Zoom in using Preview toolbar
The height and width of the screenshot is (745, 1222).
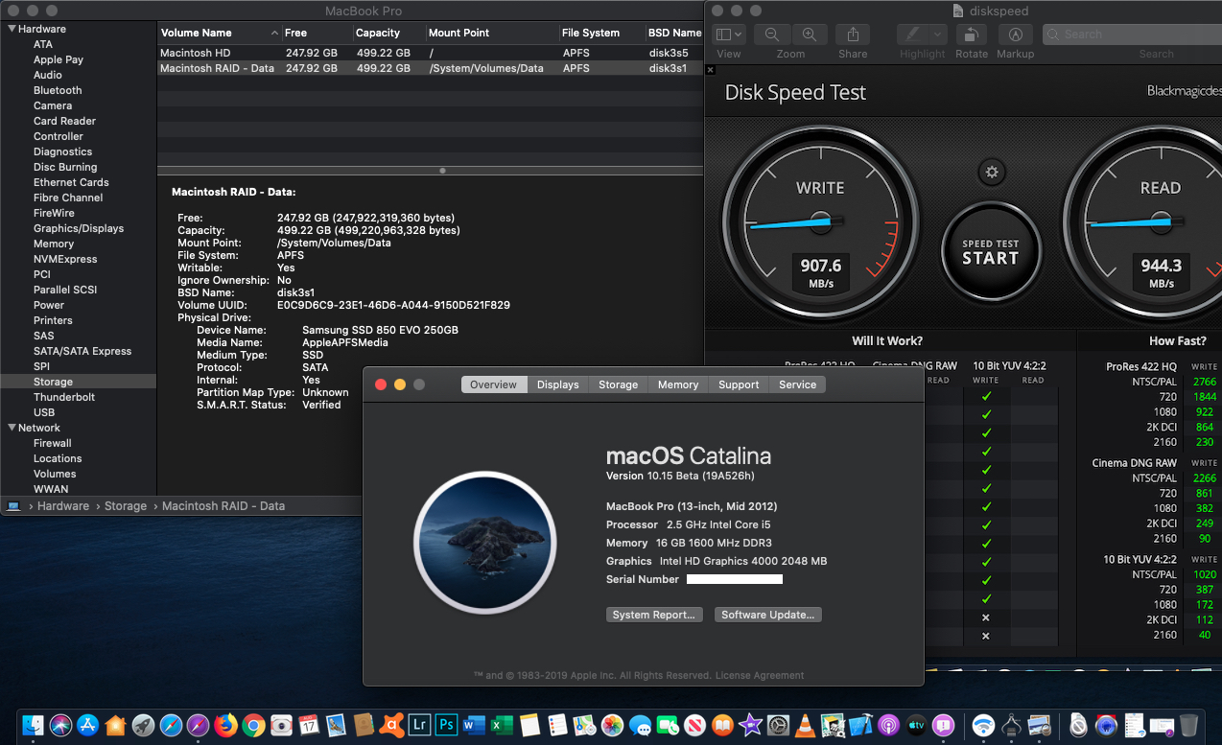[809, 35]
